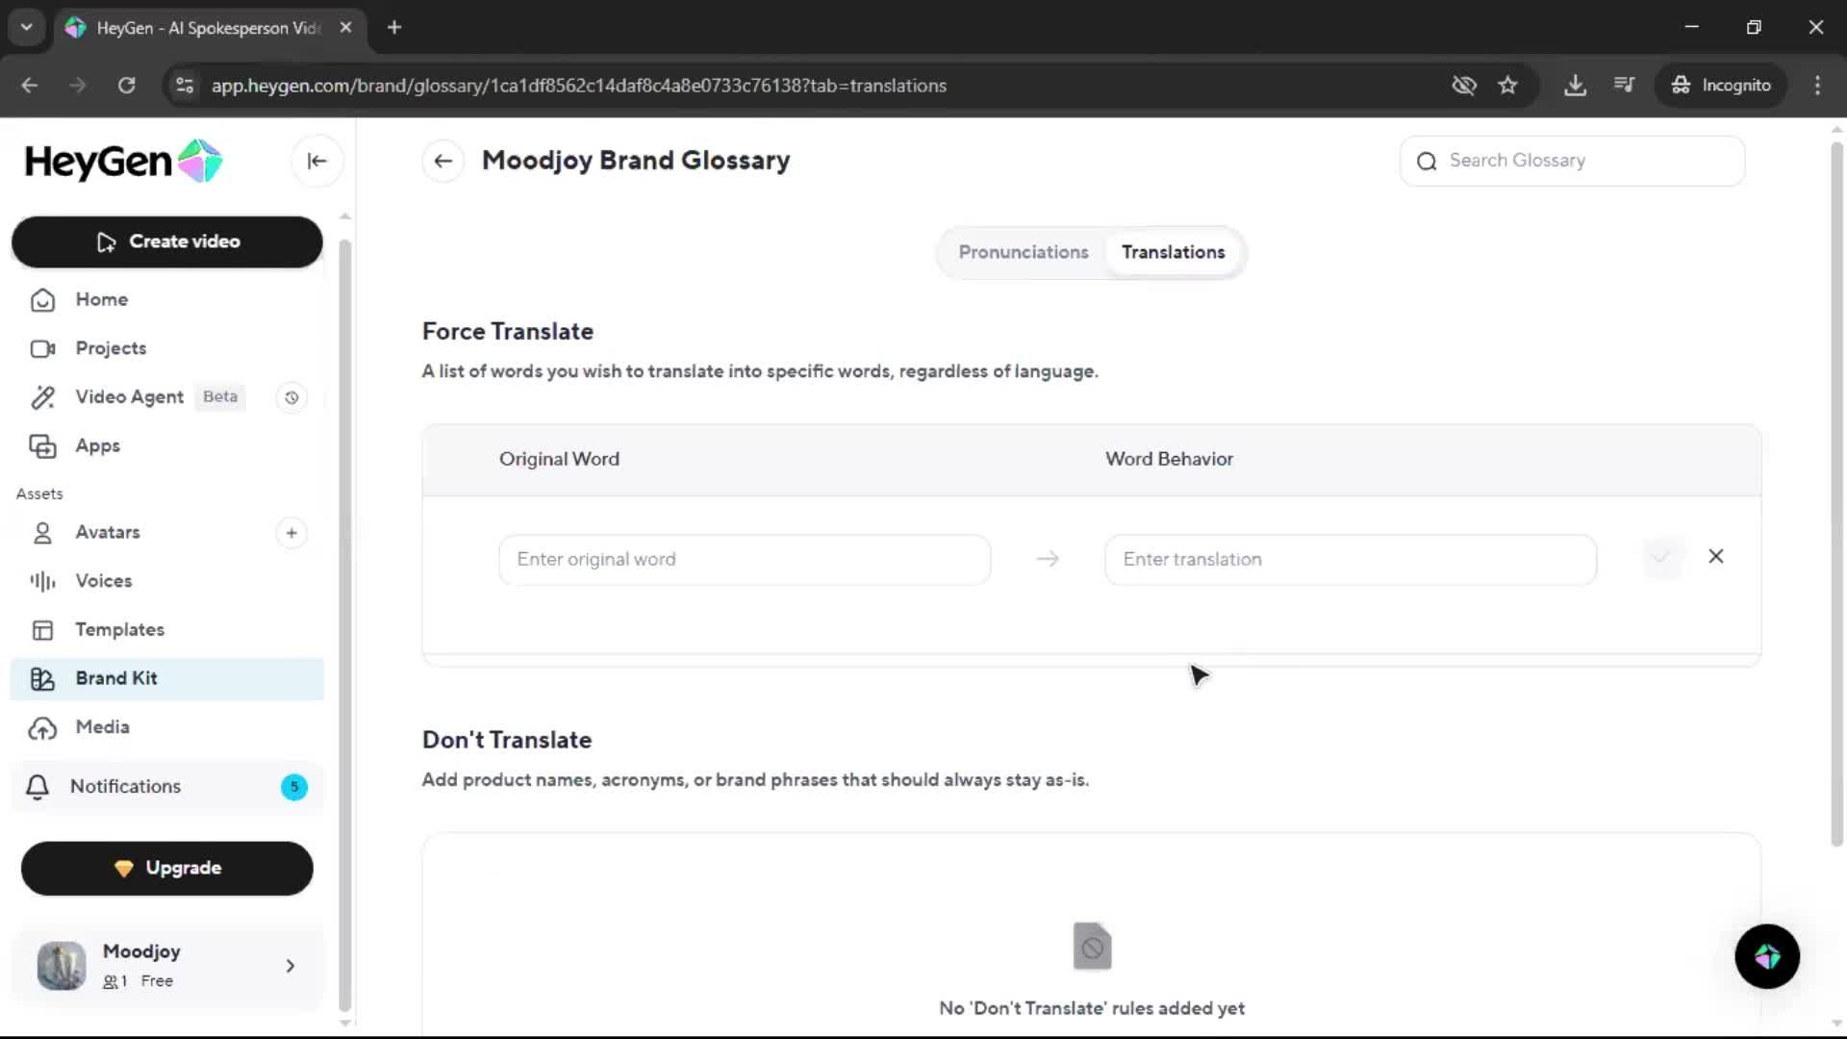
Task: Collapse the HeyGen sidebar panel
Action: pos(316,161)
